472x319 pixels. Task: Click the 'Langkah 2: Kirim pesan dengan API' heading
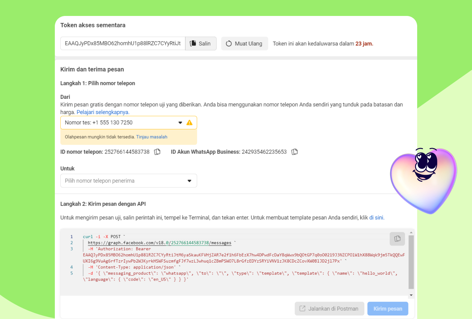point(103,204)
